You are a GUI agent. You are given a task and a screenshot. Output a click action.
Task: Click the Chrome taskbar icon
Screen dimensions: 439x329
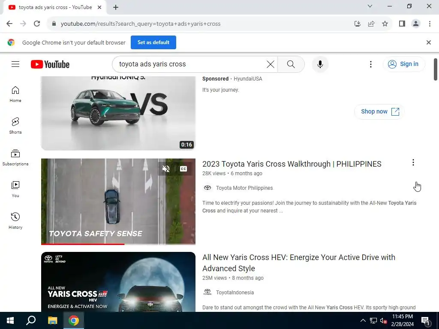(74, 320)
